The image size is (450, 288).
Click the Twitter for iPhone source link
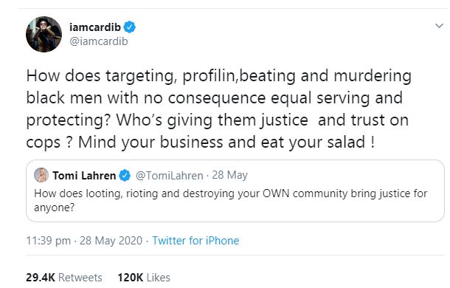tap(195, 241)
